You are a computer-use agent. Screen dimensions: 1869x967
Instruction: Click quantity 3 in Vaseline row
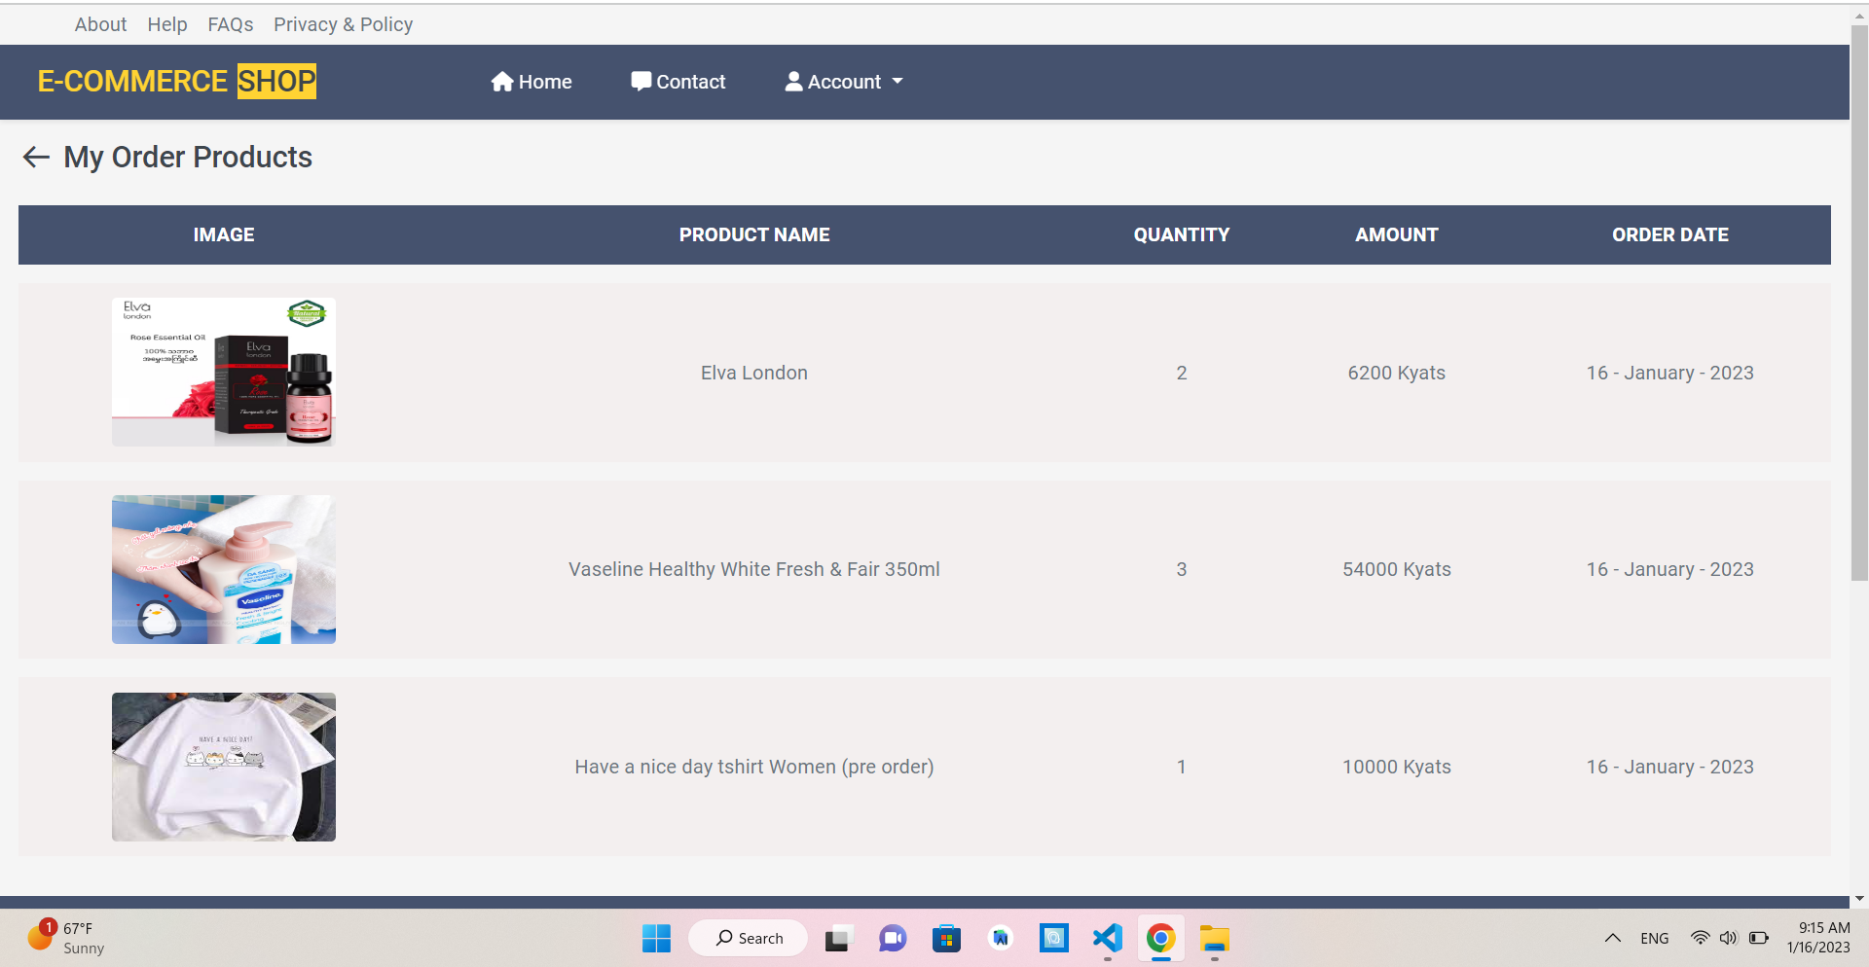(1182, 569)
